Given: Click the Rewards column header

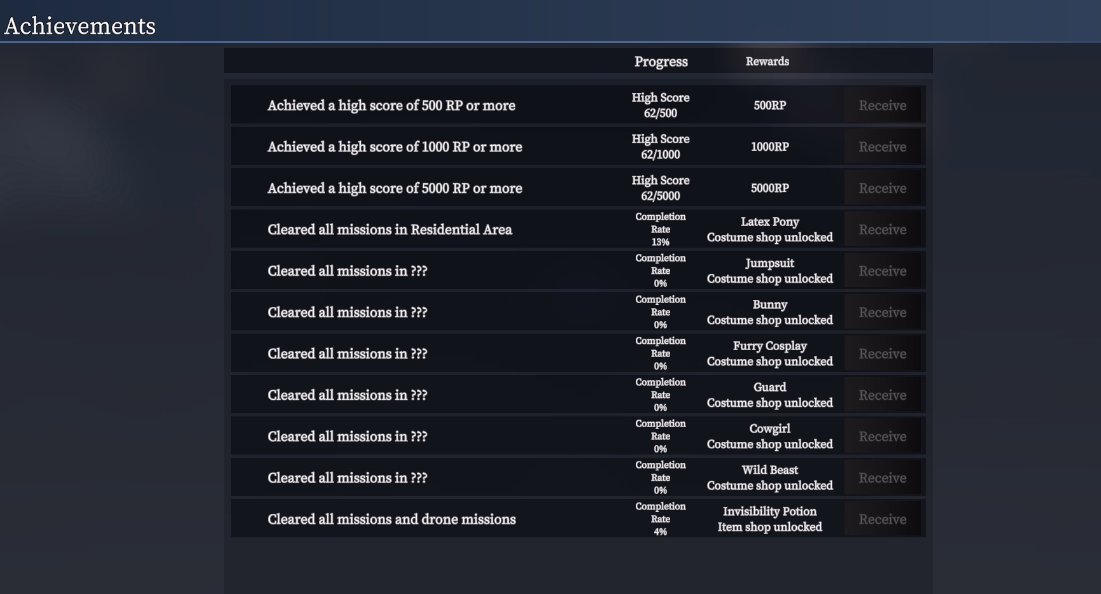Looking at the screenshot, I should click(768, 61).
